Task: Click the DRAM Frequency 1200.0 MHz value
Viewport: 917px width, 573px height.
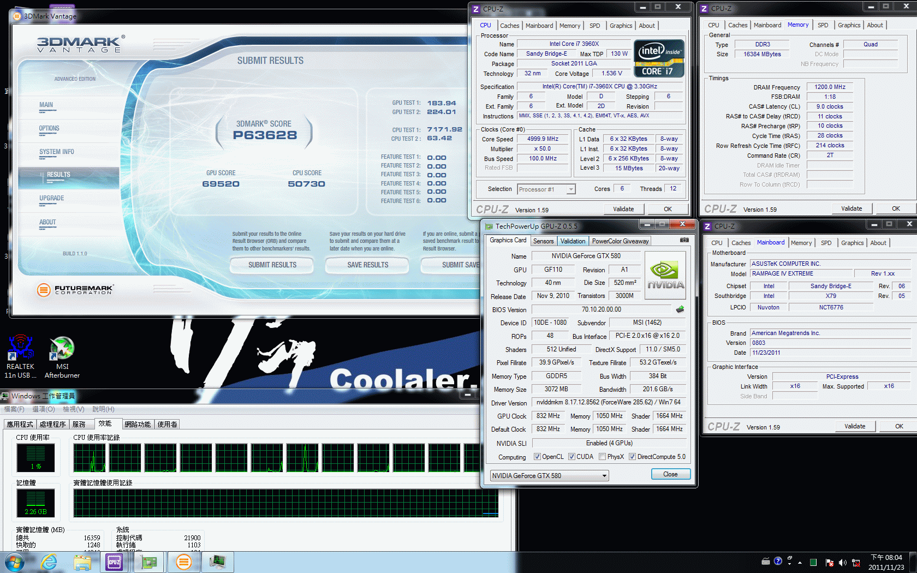Action: 830,87
